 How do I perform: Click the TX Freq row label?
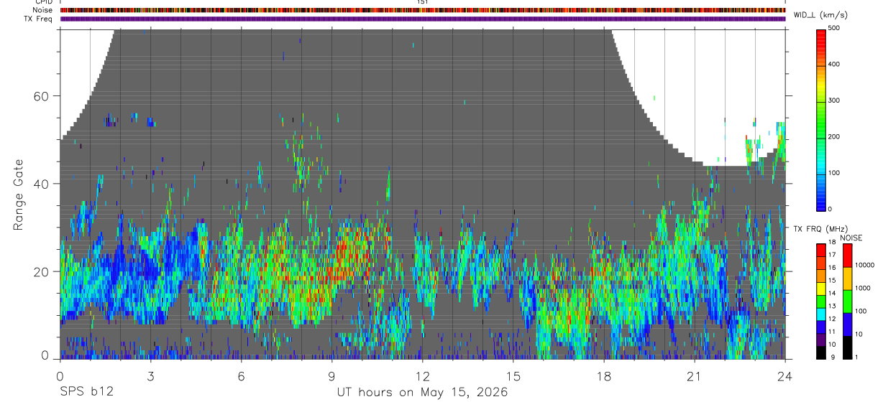coord(38,19)
